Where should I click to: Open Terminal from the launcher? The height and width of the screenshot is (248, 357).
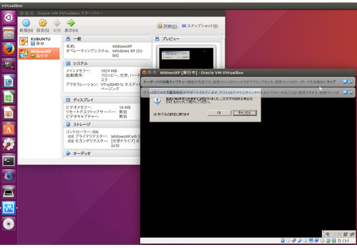[9, 161]
